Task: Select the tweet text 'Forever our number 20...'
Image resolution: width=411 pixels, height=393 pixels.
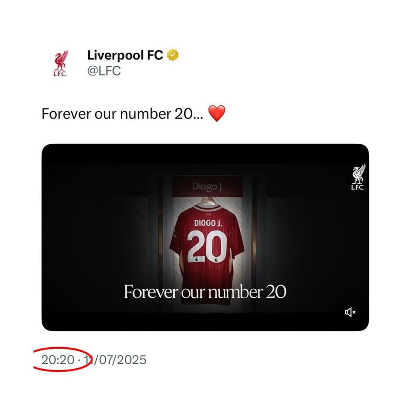Action: (x=122, y=114)
